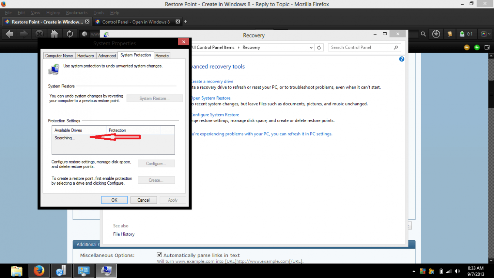The width and height of the screenshot is (494, 278).
Task: Click the Apply button in System Properties
Action: [x=173, y=200]
